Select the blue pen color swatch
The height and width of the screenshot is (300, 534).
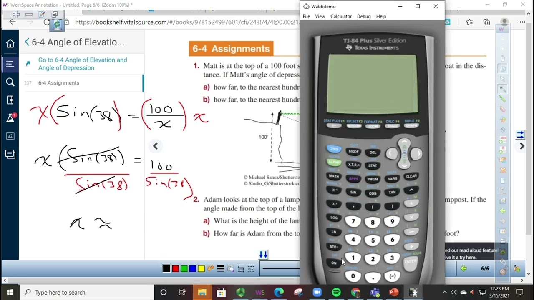192,268
